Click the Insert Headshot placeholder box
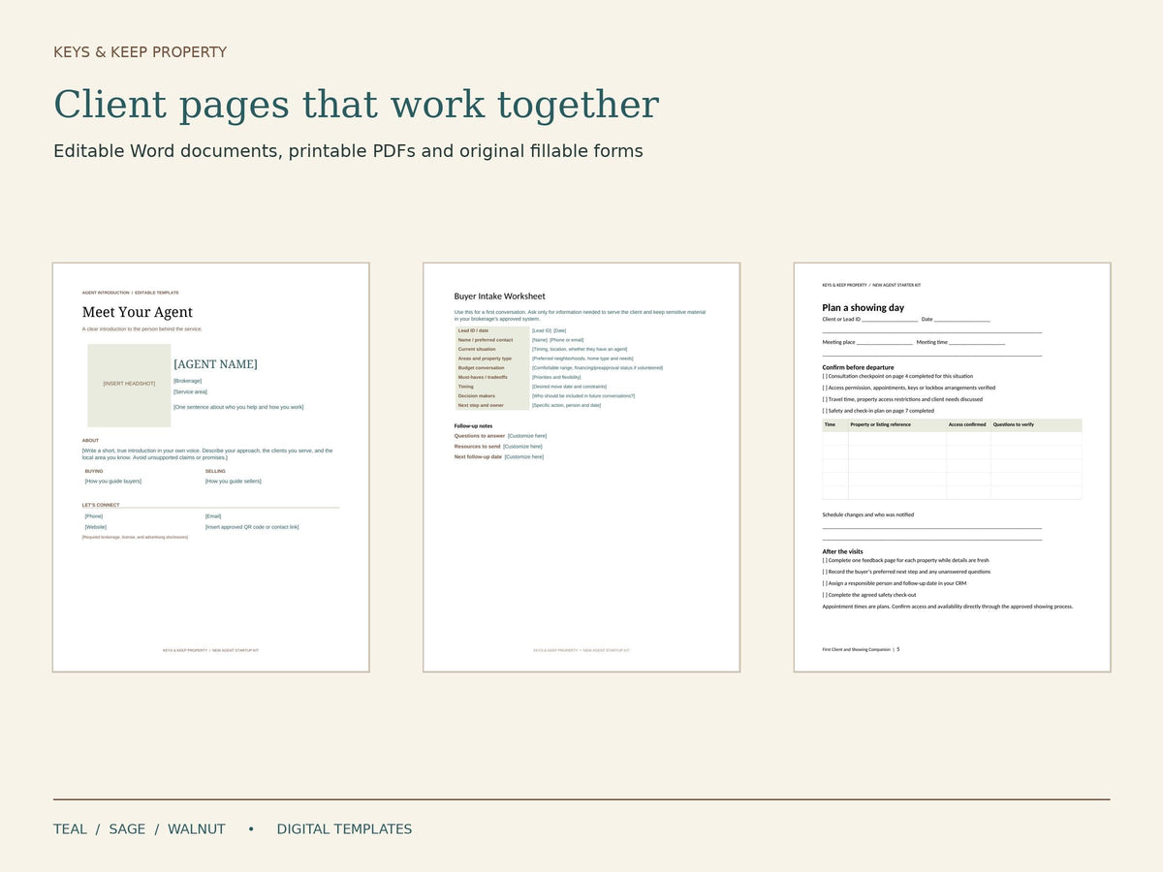 pyautogui.click(x=129, y=386)
